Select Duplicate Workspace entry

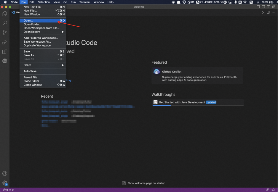pos(43,46)
